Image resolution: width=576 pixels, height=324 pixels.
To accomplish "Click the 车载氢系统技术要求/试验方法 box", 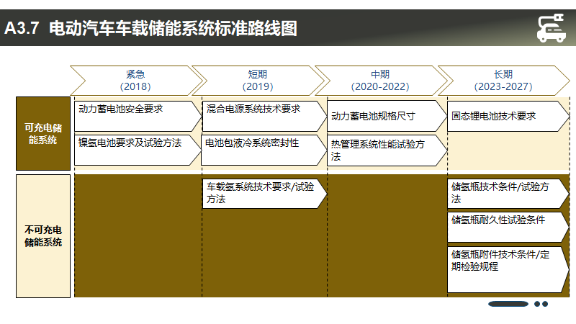I will pos(264,194).
